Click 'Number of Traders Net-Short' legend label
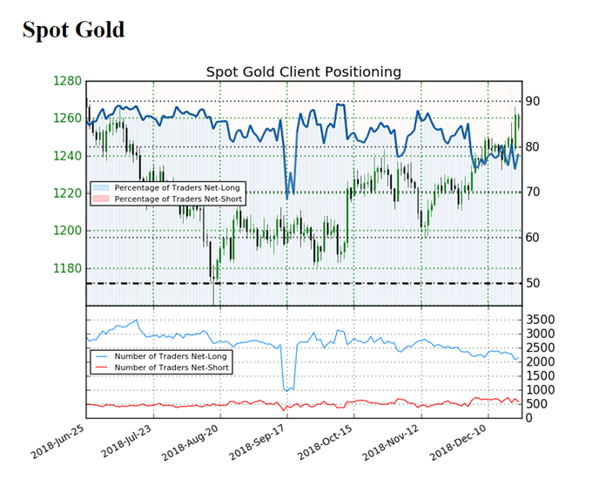This screenshot has width=592, height=479. pos(172,368)
